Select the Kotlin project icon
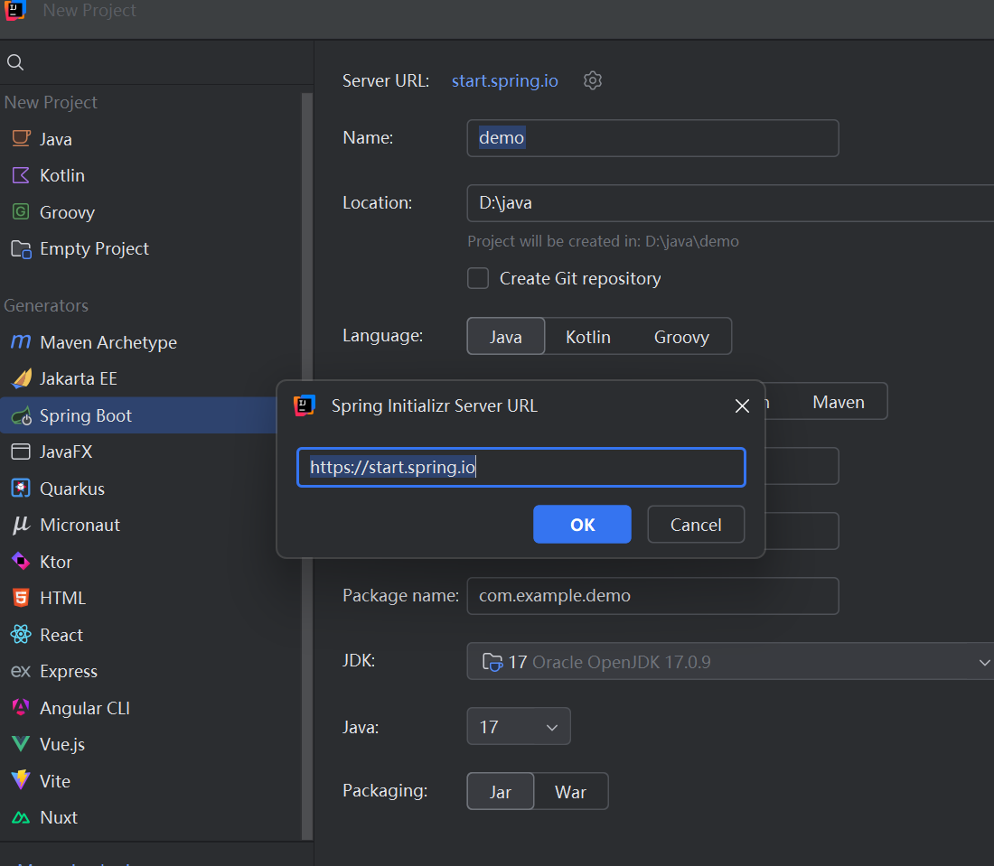994x866 pixels. coord(21,175)
